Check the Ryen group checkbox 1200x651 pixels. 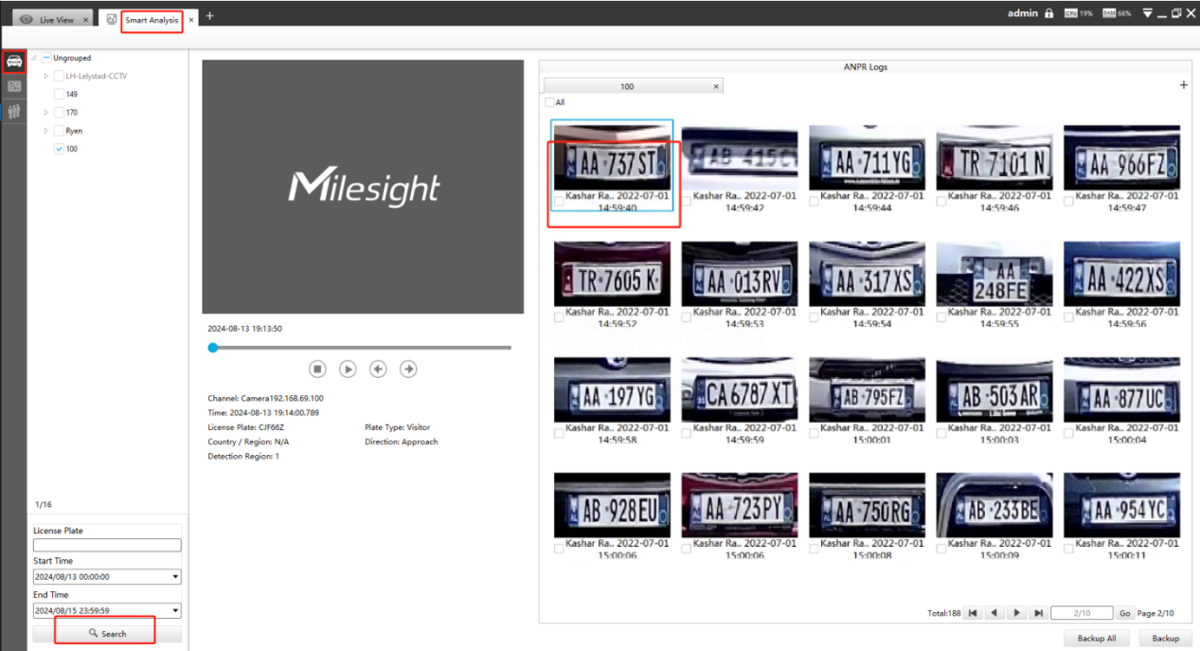tap(60, 131)
